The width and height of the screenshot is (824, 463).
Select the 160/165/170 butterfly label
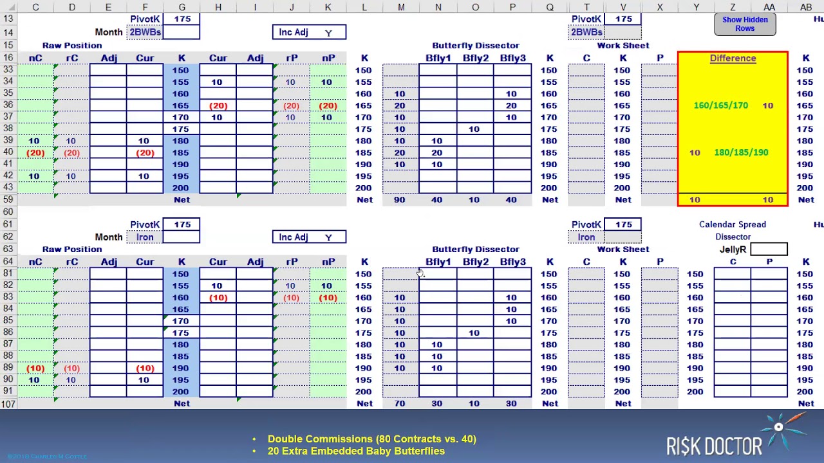(721, 105)
